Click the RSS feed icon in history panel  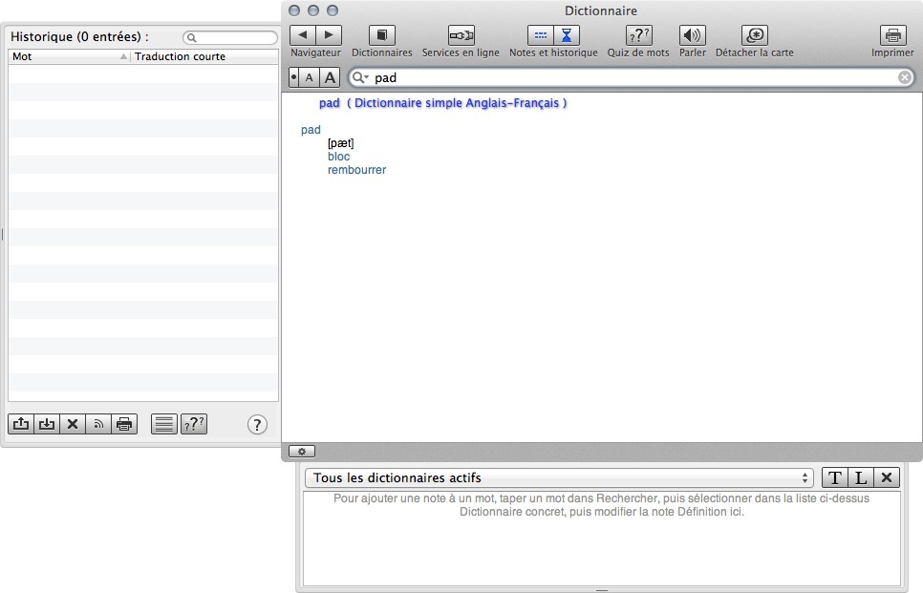[x=98, y=424]
